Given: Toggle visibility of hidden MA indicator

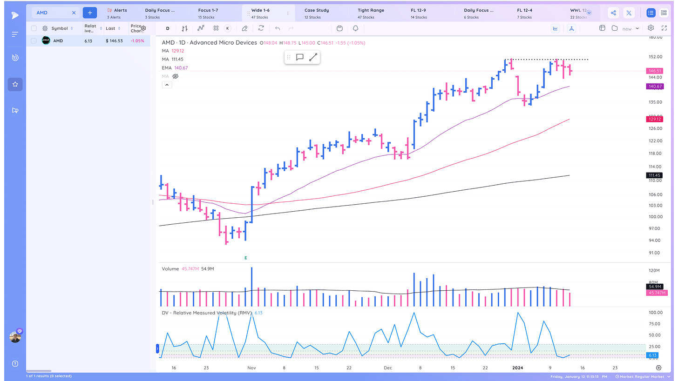Looking at the screenshot, I should click(x=176, y=76).
